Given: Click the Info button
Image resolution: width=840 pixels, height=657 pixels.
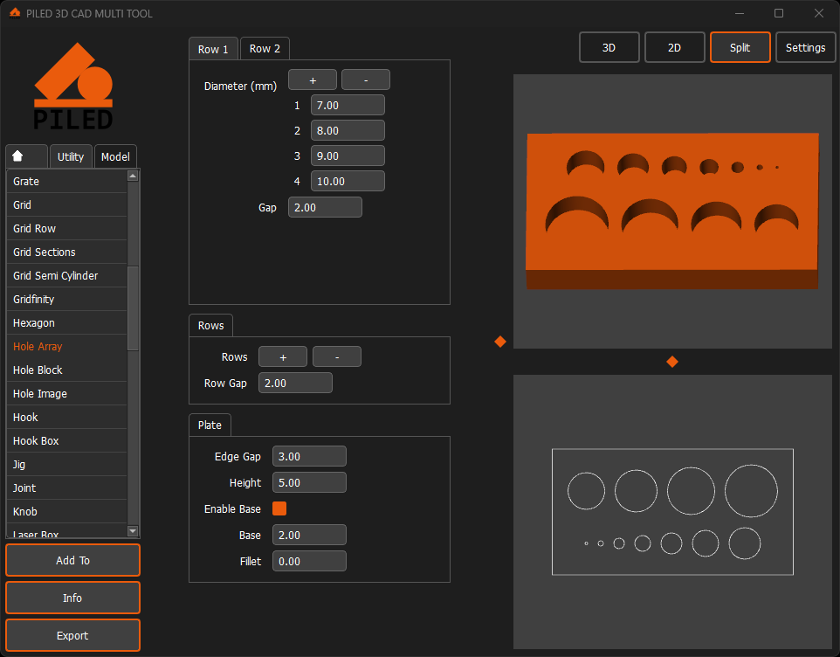Looking at the screenshot, I should click(x=72, y=598).
